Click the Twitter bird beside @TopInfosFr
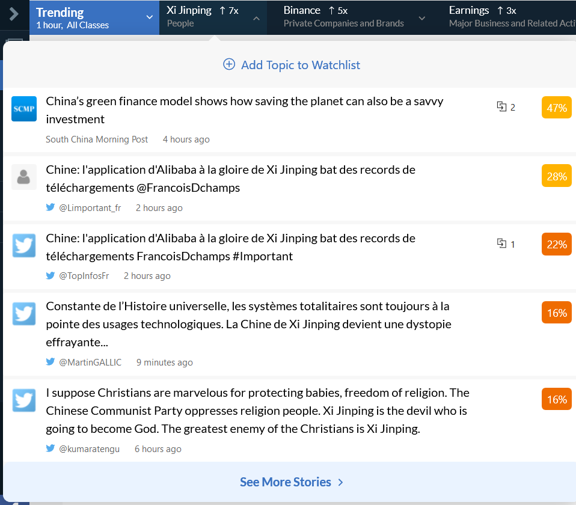The image size is (576, 505). pos(51,275)
